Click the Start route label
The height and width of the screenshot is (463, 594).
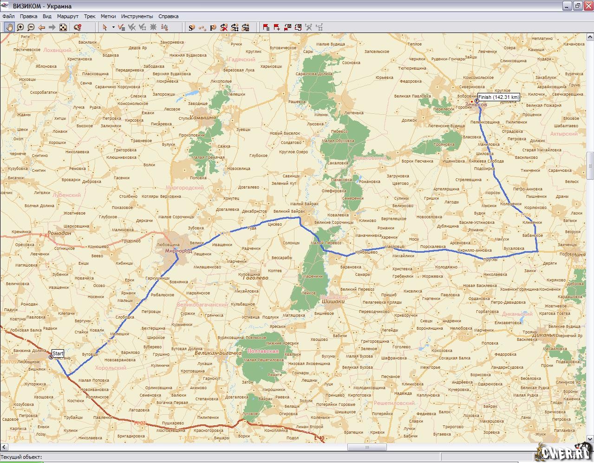coord(58,353)
